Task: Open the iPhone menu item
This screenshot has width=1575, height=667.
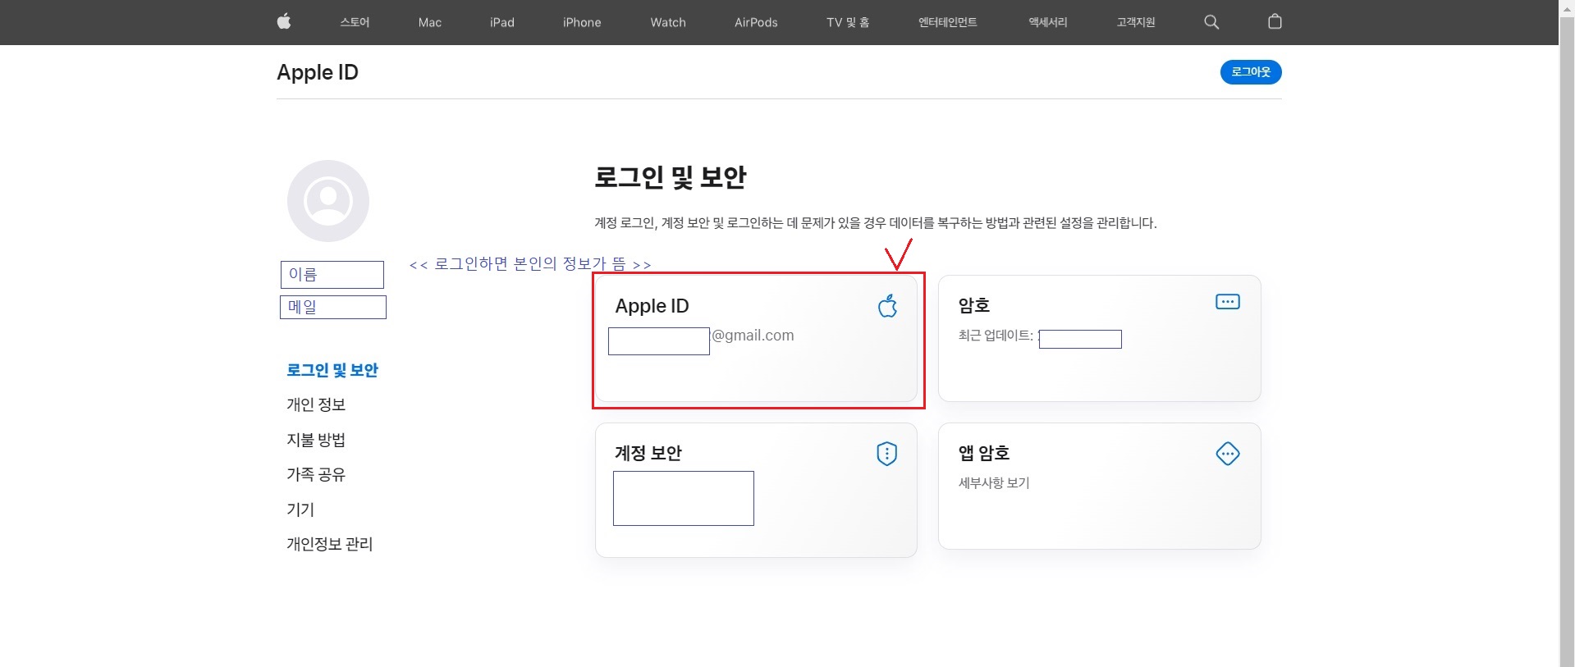Action: click(582, 22)
